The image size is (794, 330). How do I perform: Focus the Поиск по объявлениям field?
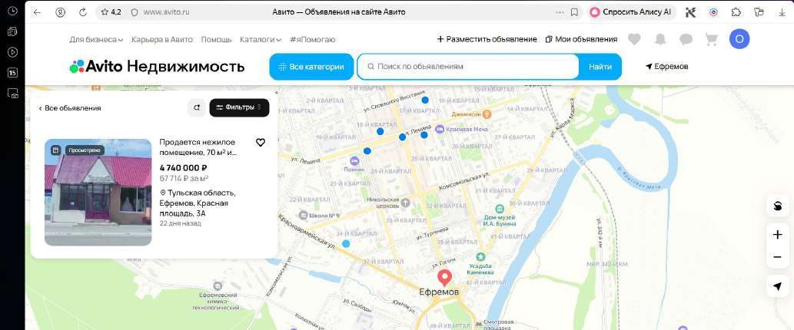tap(468, 67)
